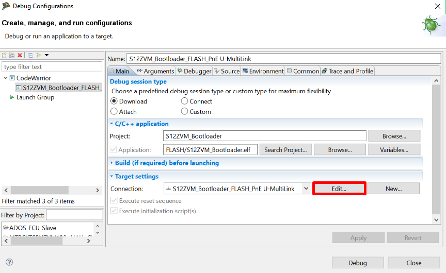Open the Debugger tab
This screenshot has height=273, width=446.
[195, 71]
